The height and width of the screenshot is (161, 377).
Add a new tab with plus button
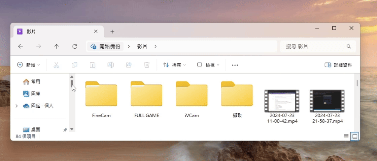tap(112, 32)
